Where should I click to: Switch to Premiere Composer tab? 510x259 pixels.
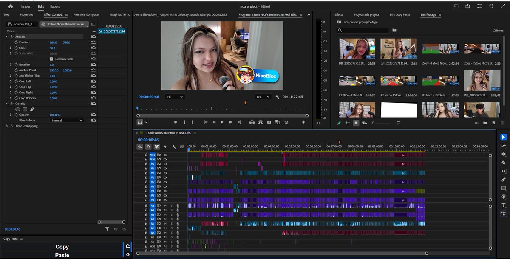click(86, 14)
